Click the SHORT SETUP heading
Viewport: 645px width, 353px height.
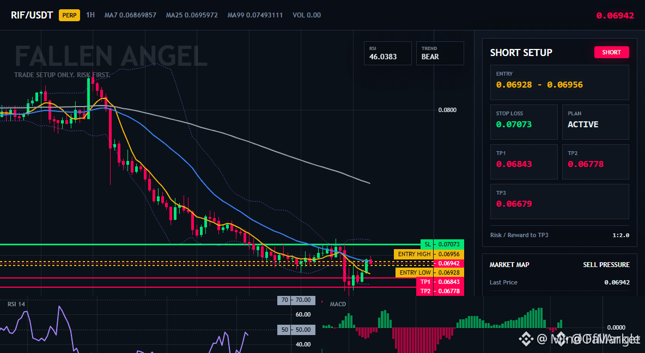521,53
